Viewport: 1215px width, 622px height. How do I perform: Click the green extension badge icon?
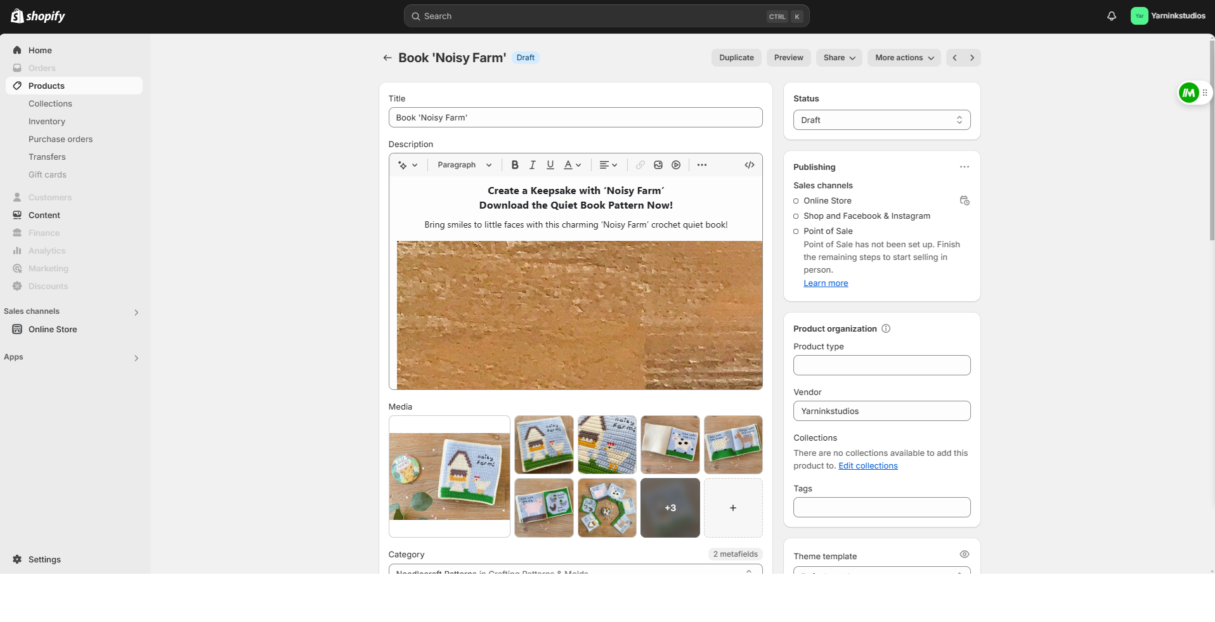(x=1189, y=93)
